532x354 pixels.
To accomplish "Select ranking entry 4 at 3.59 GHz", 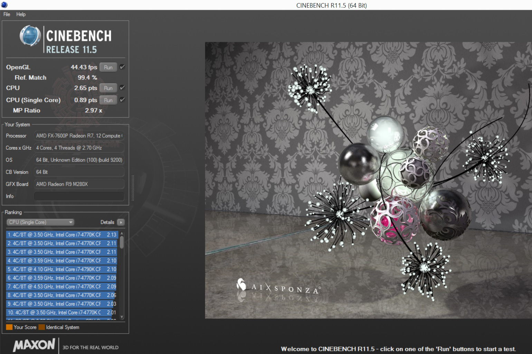I will [62, 261].
